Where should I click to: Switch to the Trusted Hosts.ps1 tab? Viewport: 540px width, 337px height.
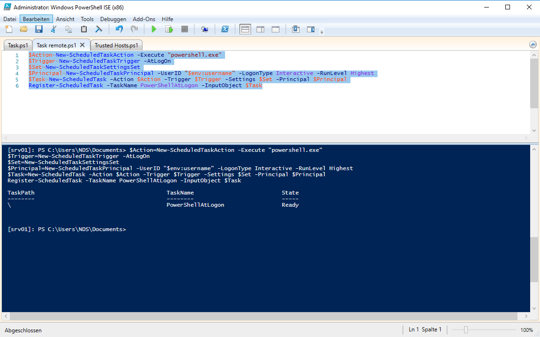point(116,45)
